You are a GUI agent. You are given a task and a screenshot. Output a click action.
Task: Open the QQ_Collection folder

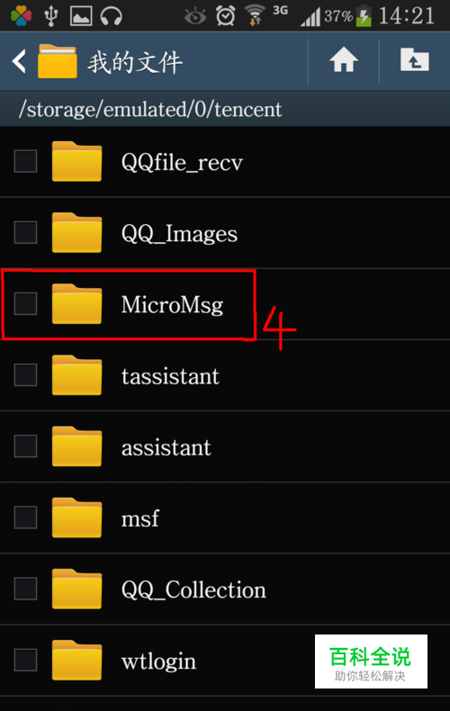tap(225, 589)
